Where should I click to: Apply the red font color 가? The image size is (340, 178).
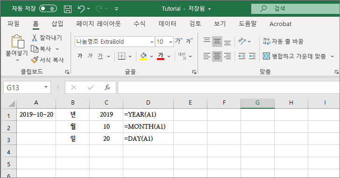pos(161,56)
